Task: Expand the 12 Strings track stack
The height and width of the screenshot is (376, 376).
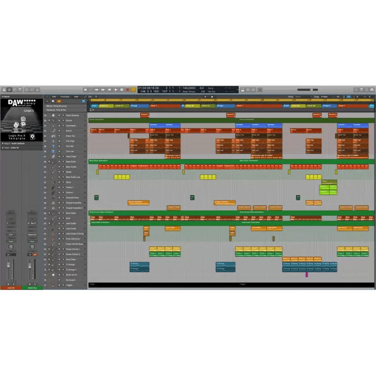Action: 50,264
